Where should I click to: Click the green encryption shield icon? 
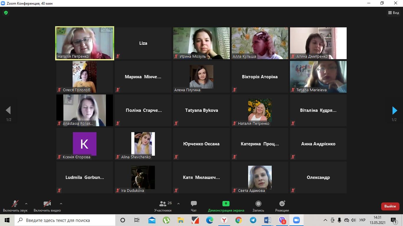(6, 13)
